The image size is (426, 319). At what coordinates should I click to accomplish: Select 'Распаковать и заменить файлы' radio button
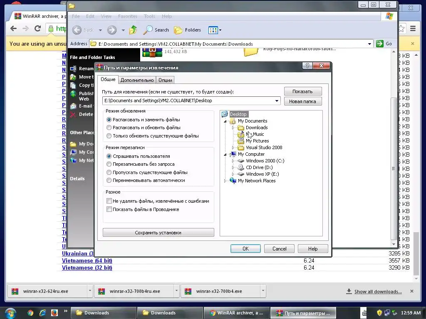(x=109, y=120)
